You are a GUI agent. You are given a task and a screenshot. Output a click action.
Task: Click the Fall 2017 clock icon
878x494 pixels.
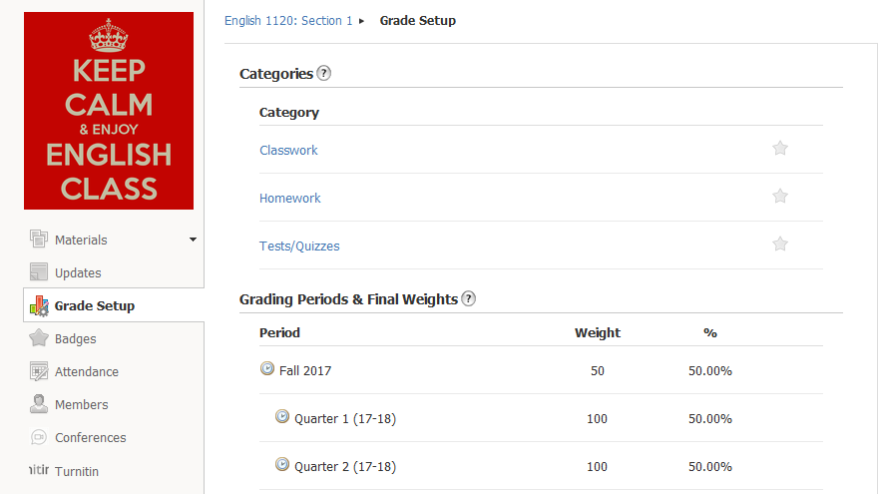tap(267, 369)
